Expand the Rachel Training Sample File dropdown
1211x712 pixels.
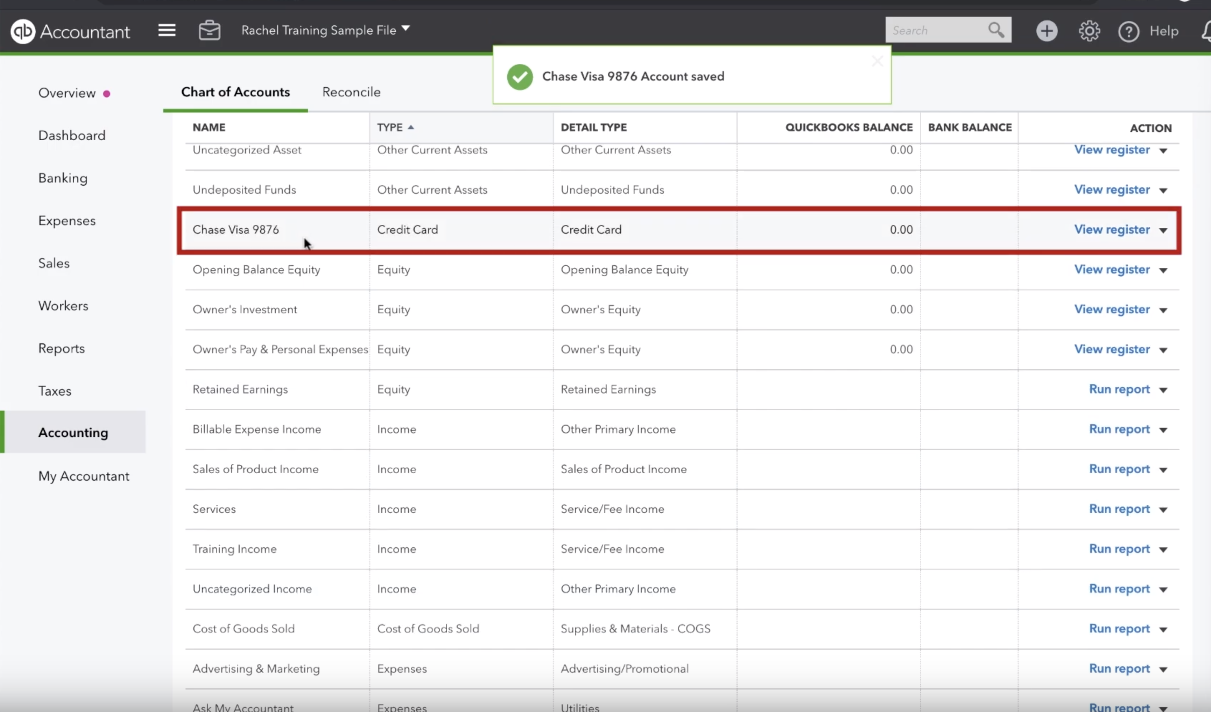tap(325, 30)
